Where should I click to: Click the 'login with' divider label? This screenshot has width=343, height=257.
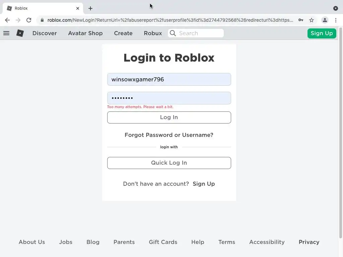[x=169, y=147]
